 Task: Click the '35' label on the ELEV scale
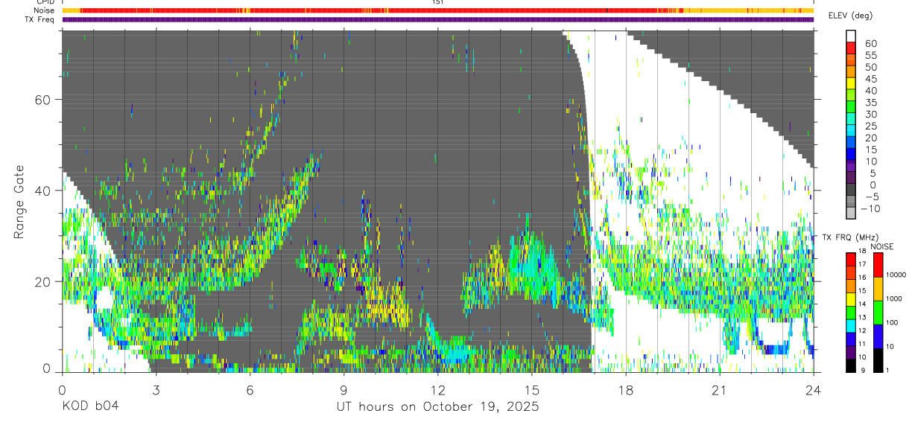click(x=870, y=103)
